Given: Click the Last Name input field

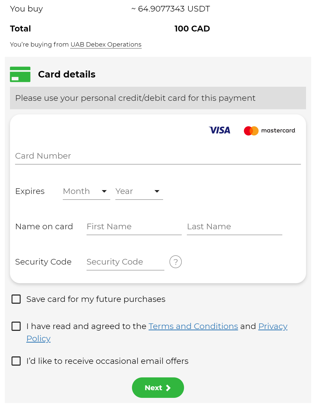Looking at the screenshot, I should 235,227.
